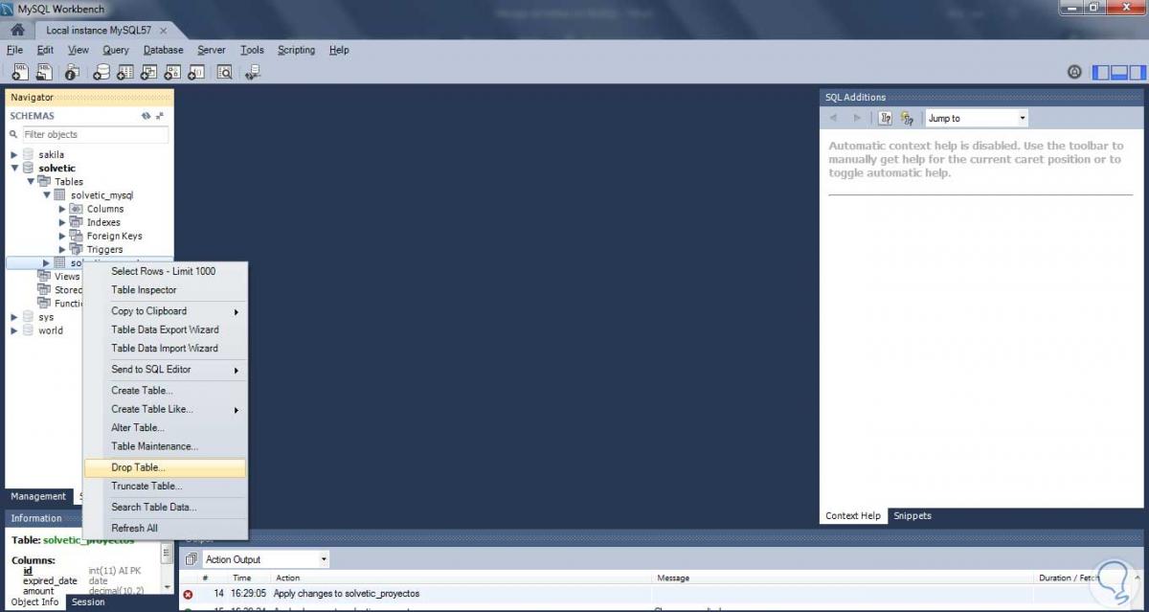Create a new SQL tab icon
This screenshot has height=612, width=1149.
pyautogui.click(x=19, y=72)
